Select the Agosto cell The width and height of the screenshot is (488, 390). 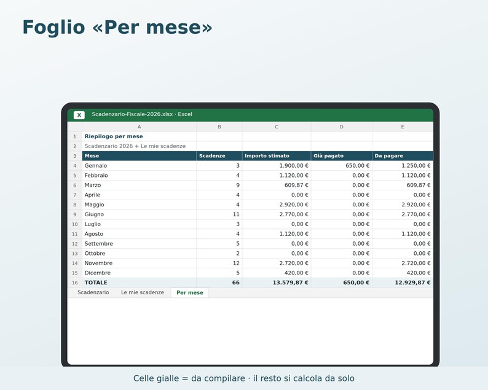(139, 234)
